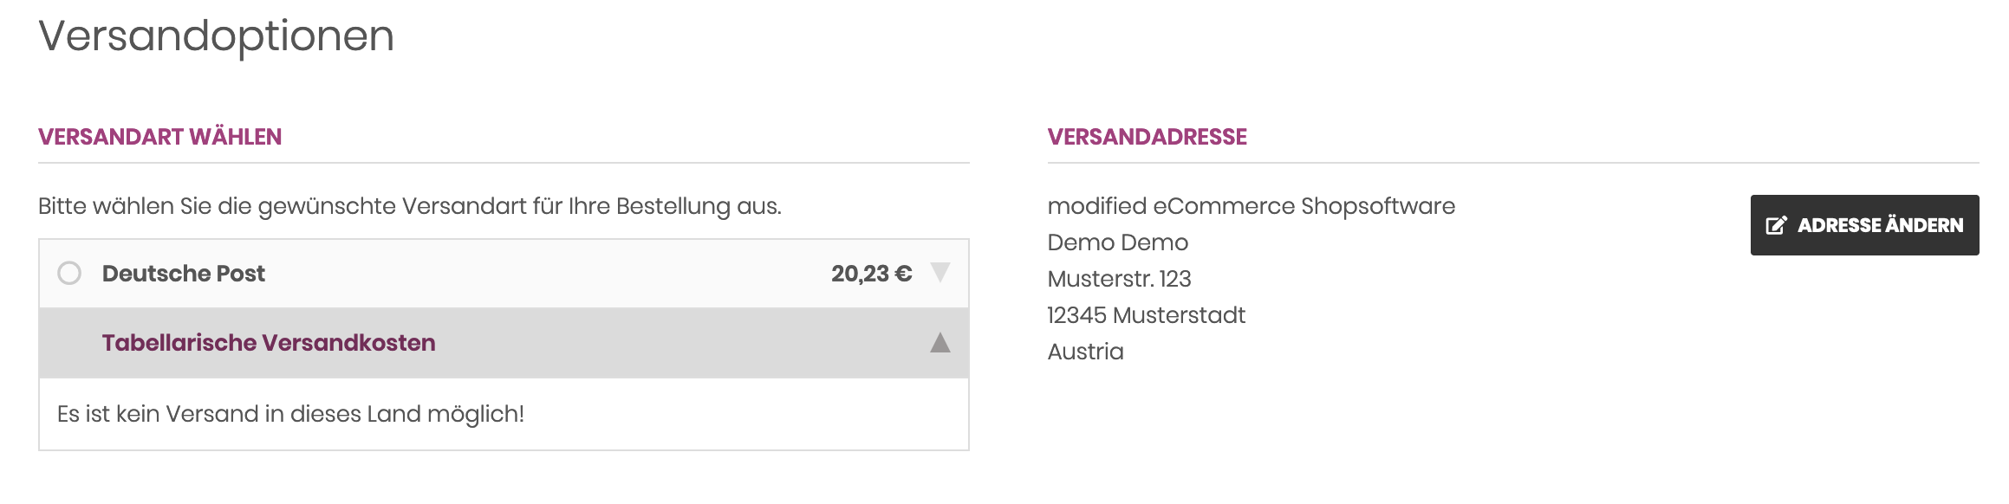Click the street line 'Musterstr. 123'
Image resolution: width=2009 pixels, height=504 pixels.
click(1119, 279)
